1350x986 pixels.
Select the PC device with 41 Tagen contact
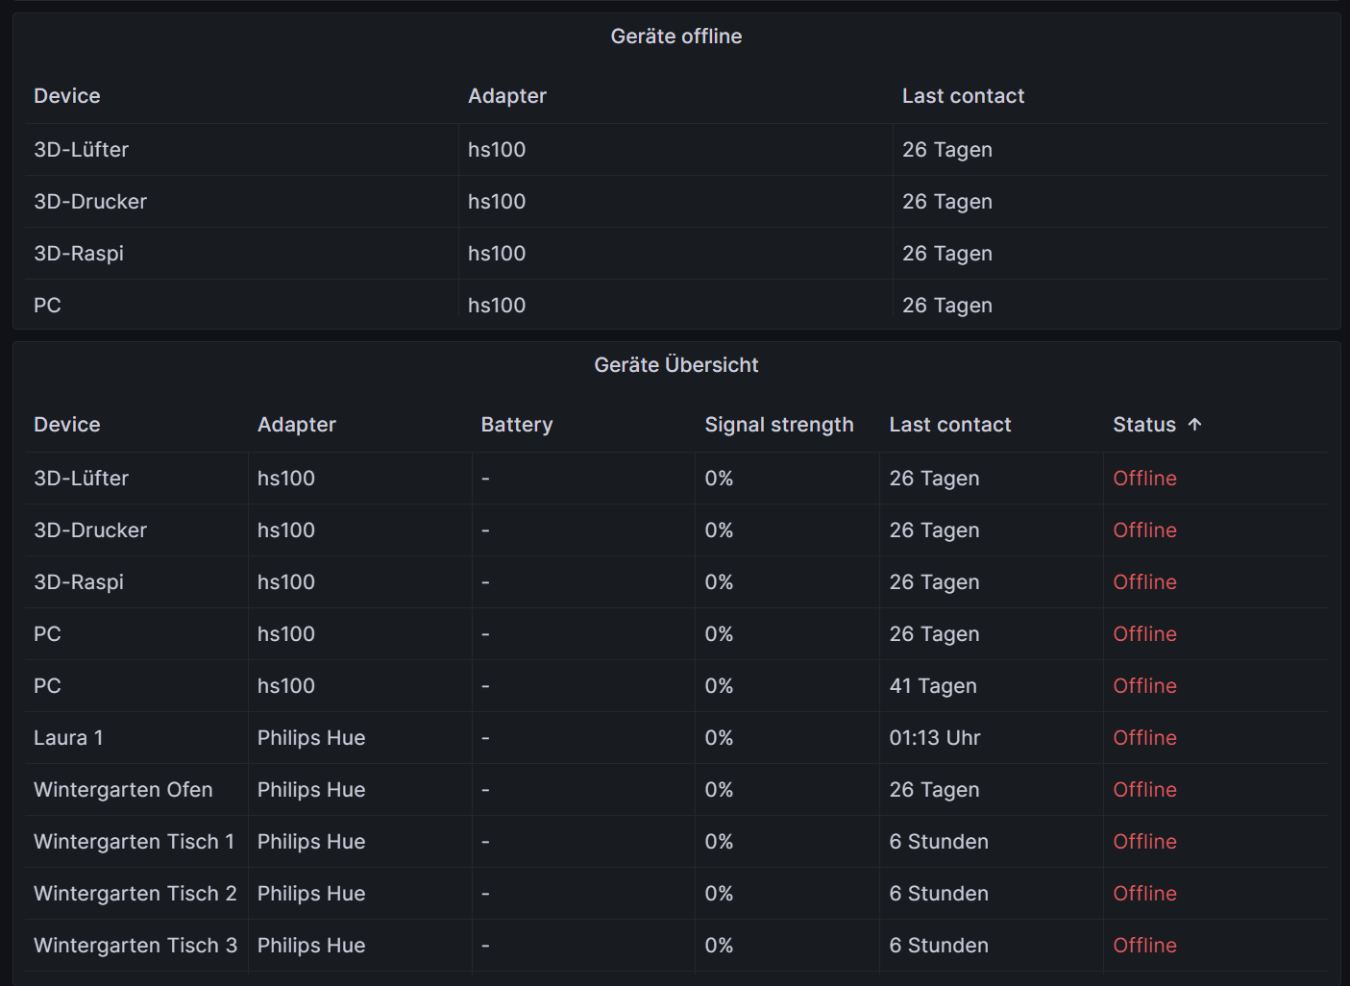coord(47,686)
